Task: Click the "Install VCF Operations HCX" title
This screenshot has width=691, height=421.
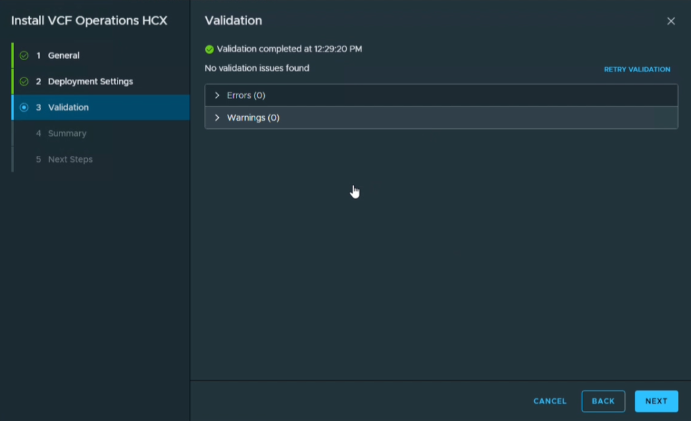Action: (x=89, y=21)
